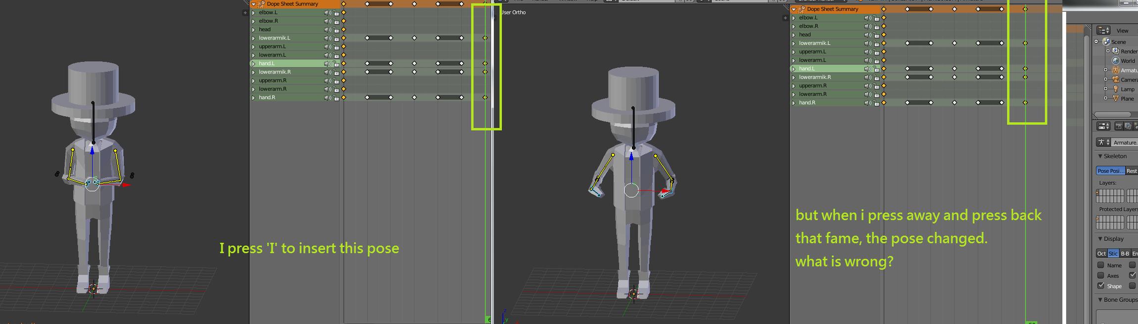
Task: Expand hand.L channel in right dope sheet
Action: (794, 69)
